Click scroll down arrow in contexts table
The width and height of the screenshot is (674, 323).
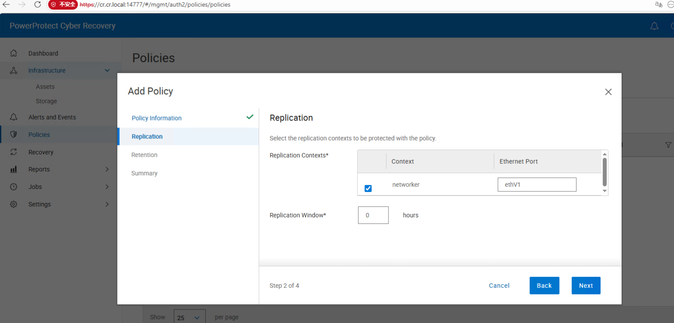coord(605,191)
